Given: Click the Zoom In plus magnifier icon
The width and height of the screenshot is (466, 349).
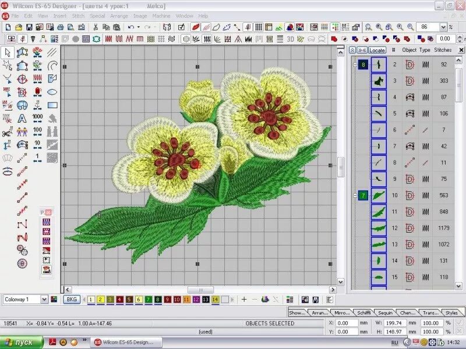Looking at the screenshot, I should [400, 27].
